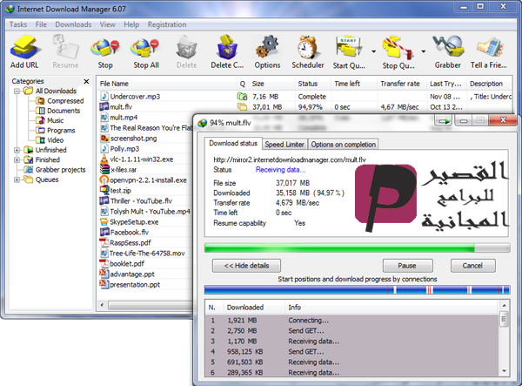The height and width of the screenshot is (386, 522).
Task: Sort by the Size column header
Action: tap(271, 84)
